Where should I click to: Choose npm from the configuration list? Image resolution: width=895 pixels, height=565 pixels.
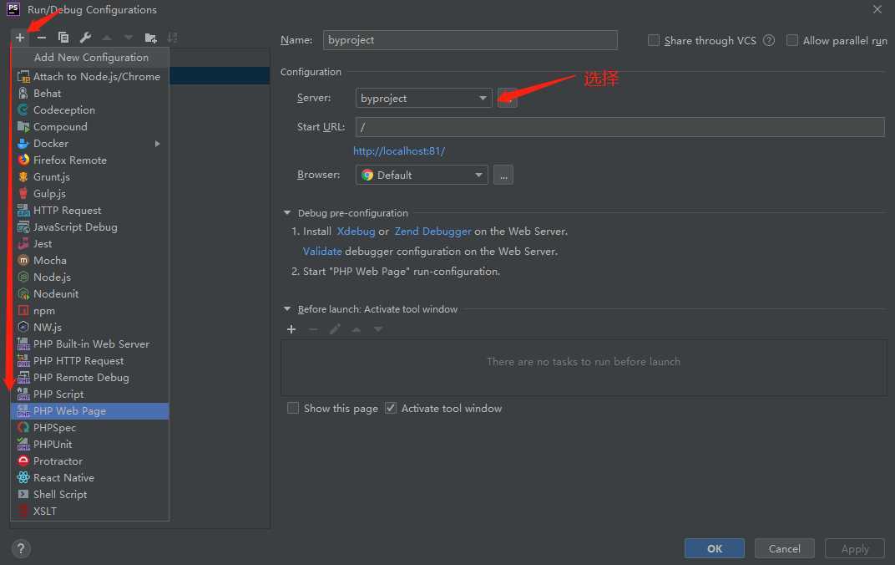click(x=89, y=311)
